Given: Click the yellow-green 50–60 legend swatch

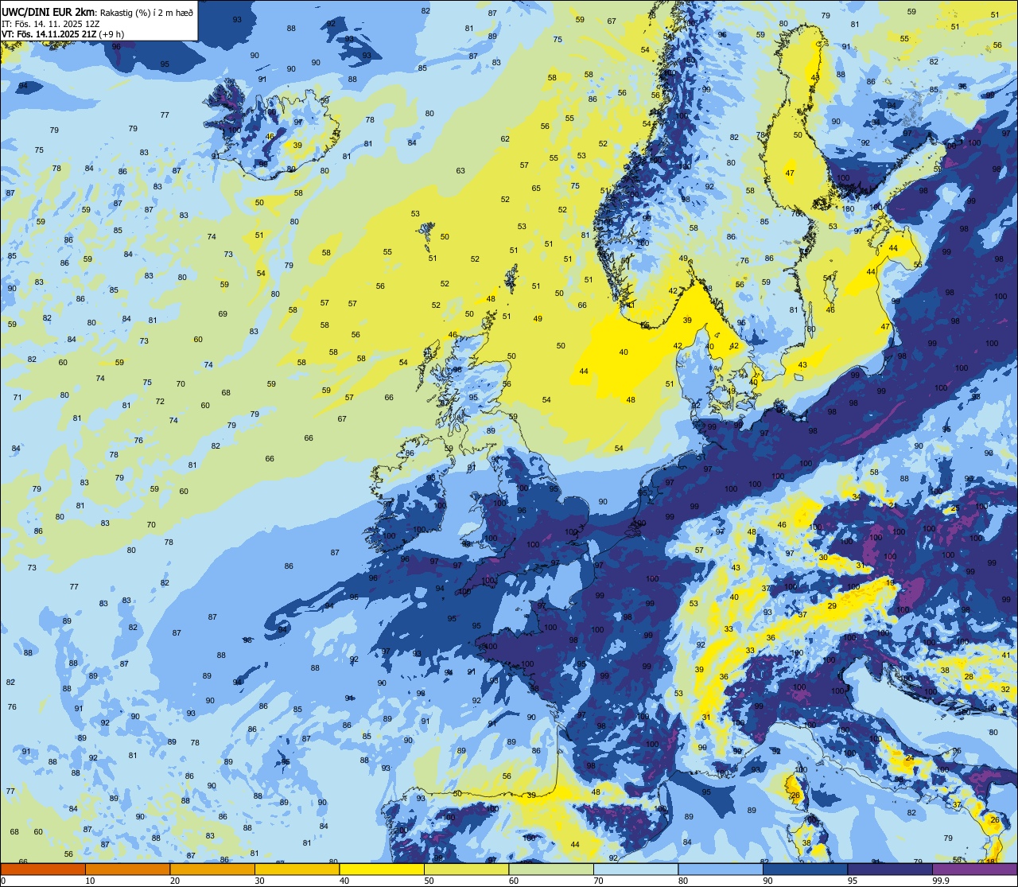Looking at the screenshot, I should [x=466, y=869].
